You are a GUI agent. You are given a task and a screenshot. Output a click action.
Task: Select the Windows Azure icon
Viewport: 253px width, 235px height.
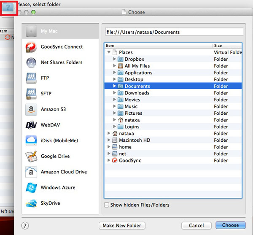click(31, 188)
